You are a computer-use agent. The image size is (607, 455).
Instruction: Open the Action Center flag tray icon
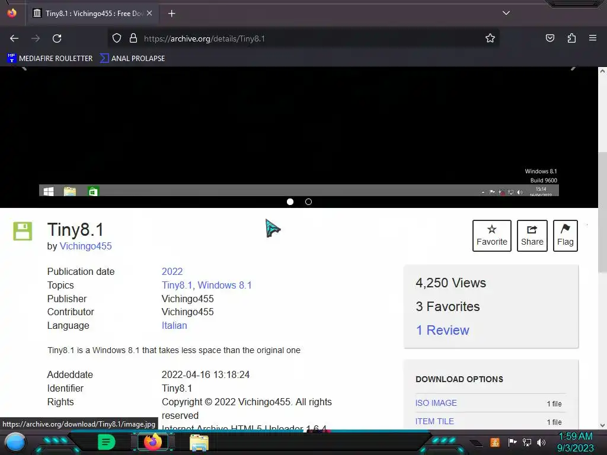tap(512, 442)
